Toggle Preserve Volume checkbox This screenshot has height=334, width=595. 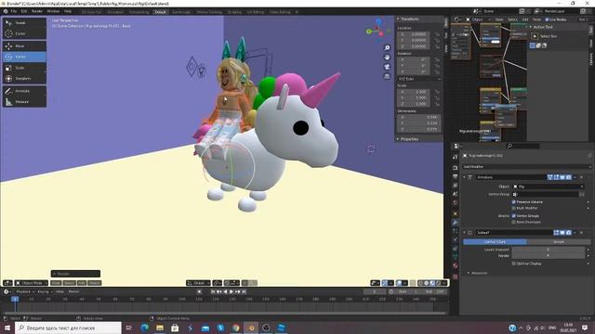pos(514,202)
